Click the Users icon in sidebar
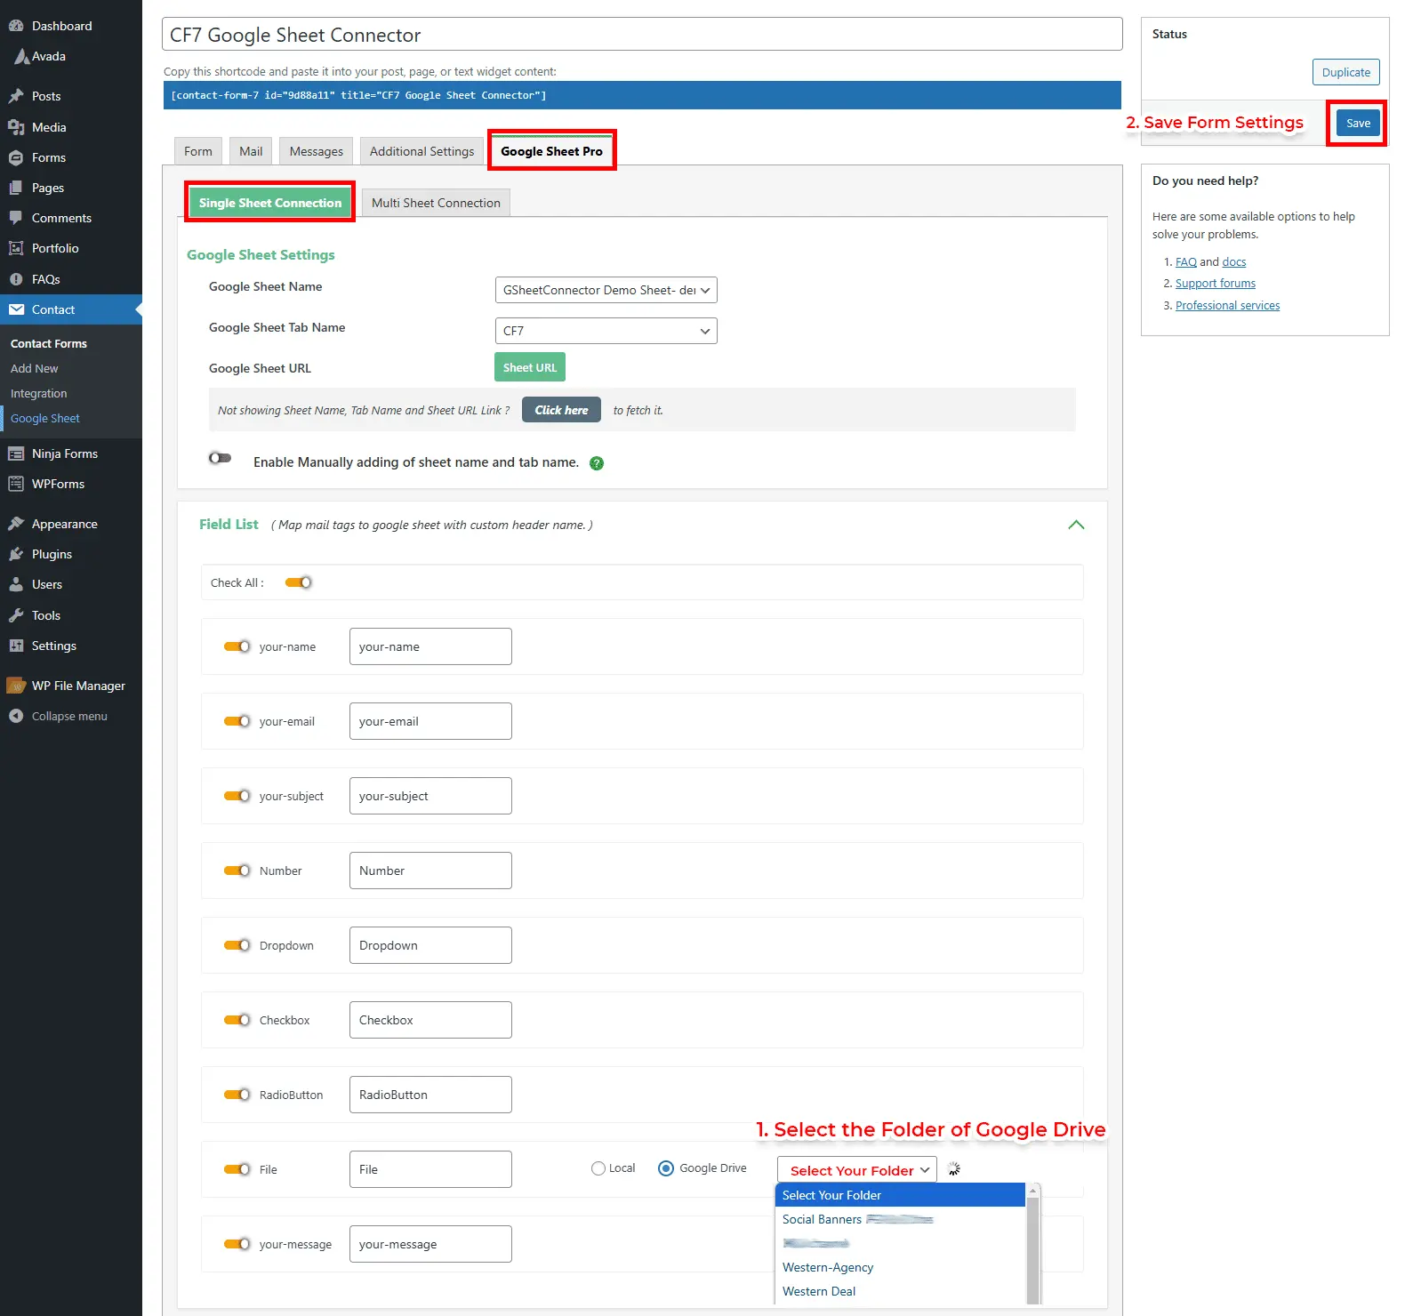Viewport: 1405px width, 1316px height. (16, 584)
